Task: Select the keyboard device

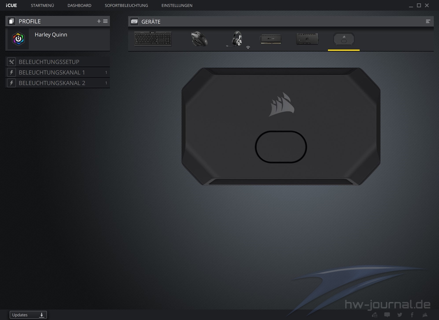Action: pos(153,39)
